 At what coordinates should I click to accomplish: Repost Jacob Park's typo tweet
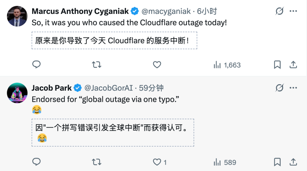(x=97, y=162)
